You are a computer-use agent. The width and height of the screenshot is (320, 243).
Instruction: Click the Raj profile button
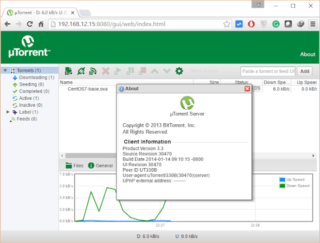pos(257,4)
